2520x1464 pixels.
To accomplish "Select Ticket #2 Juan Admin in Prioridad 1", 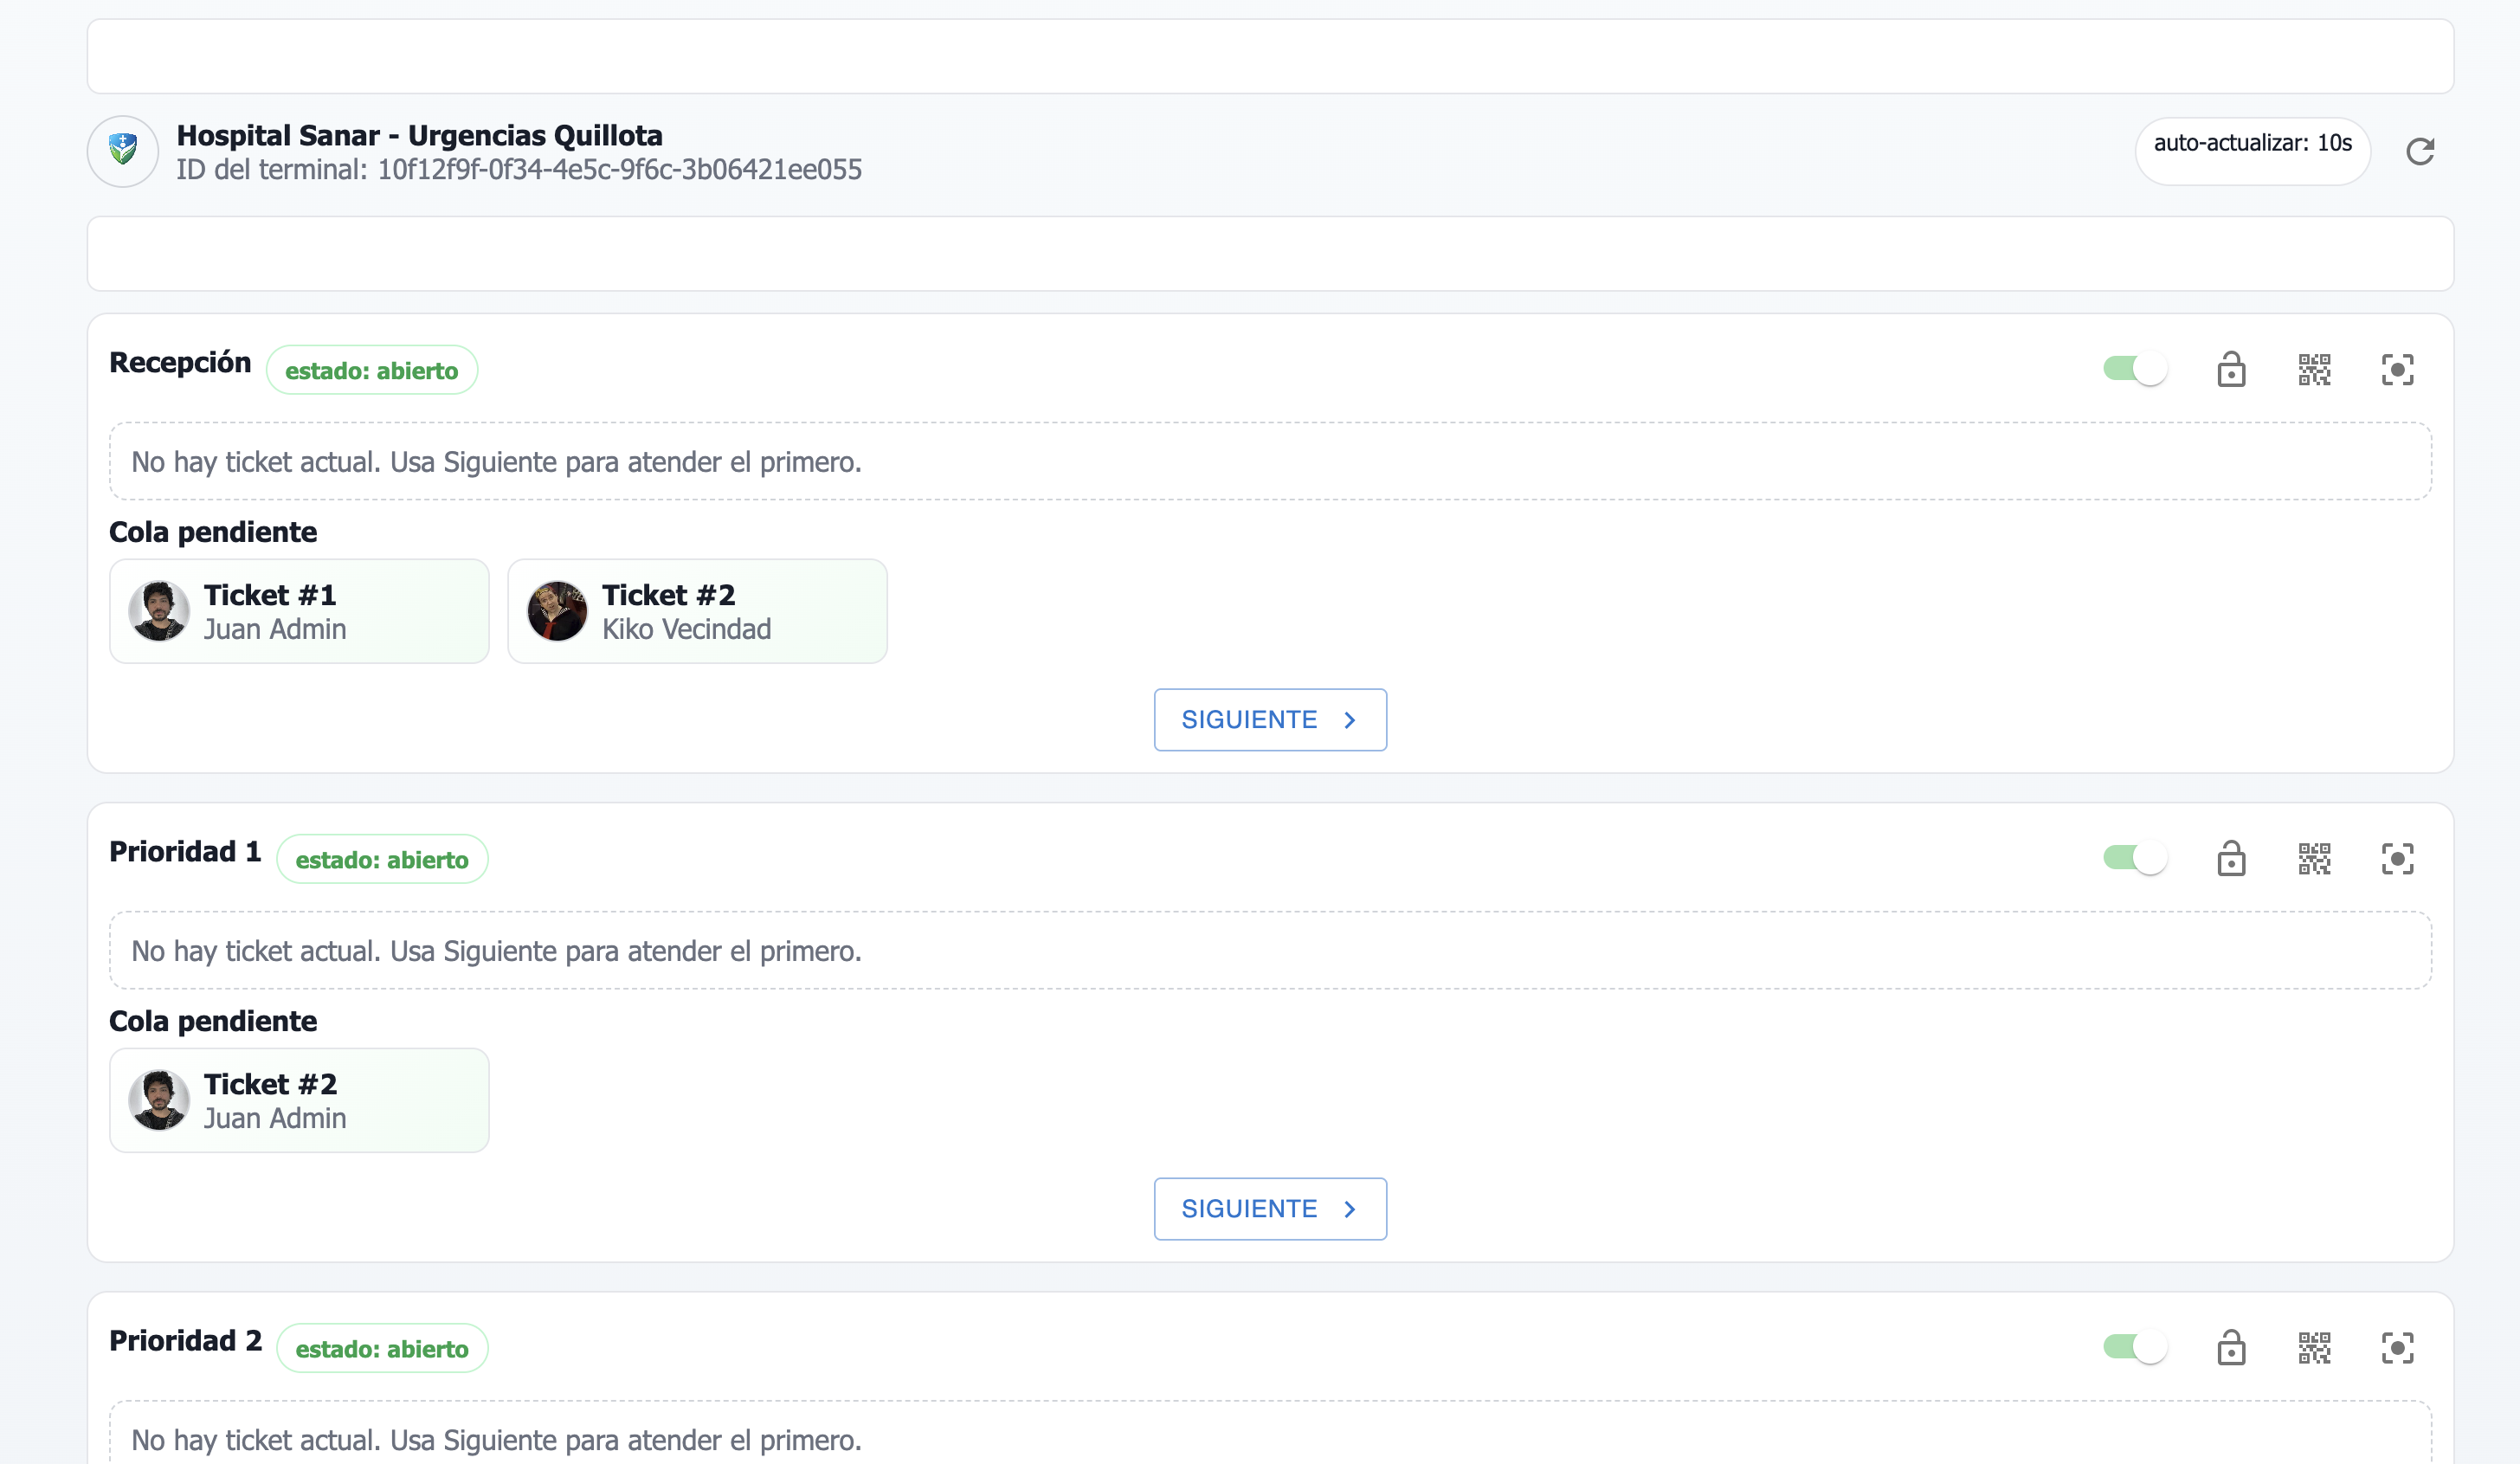I will tap(299, 1100).
